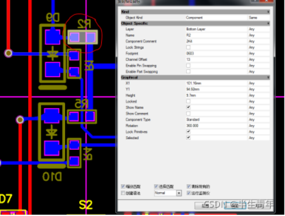This screenshot has width=285, height=216.
Task: Tick the 创建语法 checkbox
Action: pyautogui.click(x=123, y=193)
